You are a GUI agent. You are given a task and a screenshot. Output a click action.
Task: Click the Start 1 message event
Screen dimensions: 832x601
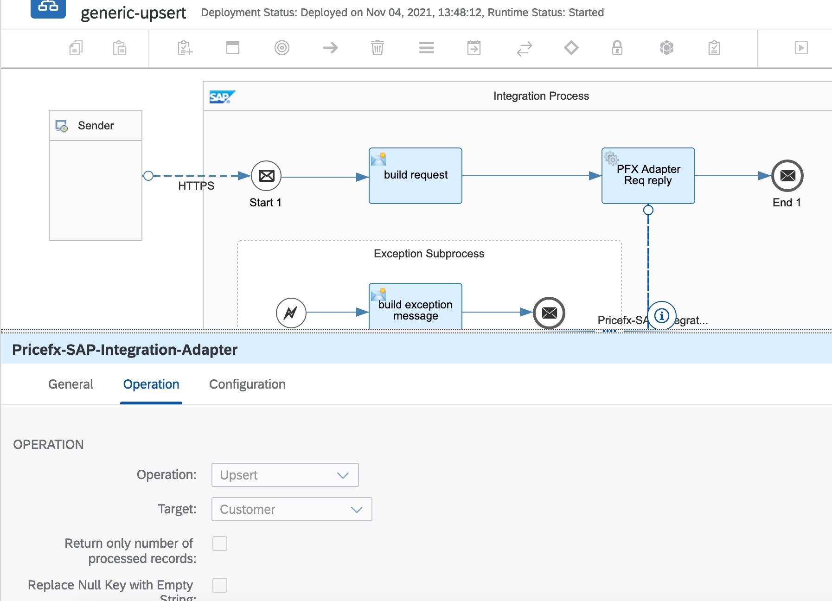[266, 176]
